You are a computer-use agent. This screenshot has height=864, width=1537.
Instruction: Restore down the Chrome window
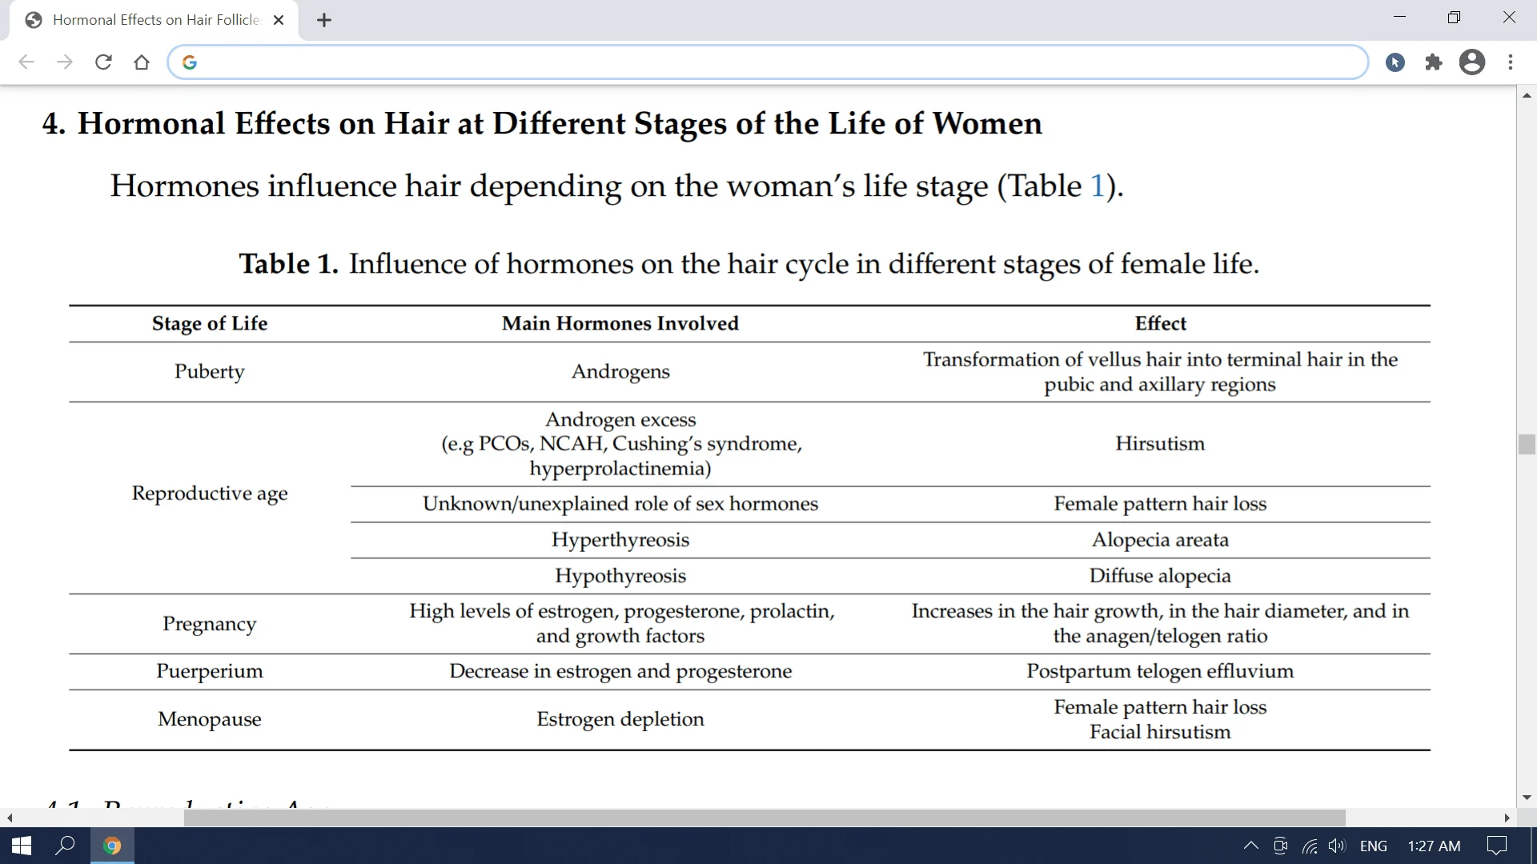[x=1454, y=17]
